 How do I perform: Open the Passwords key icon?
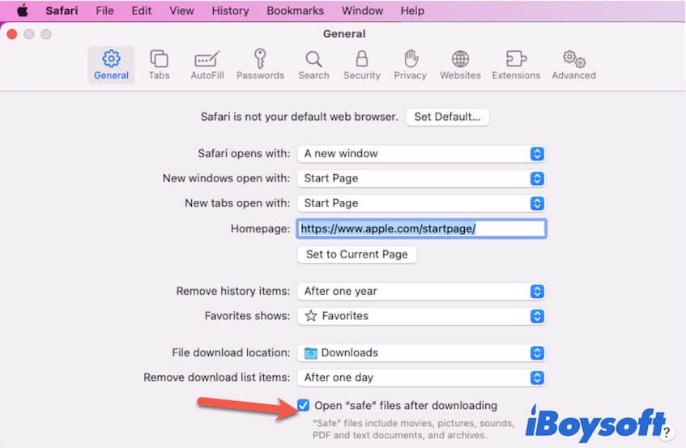tap(260, 65)
